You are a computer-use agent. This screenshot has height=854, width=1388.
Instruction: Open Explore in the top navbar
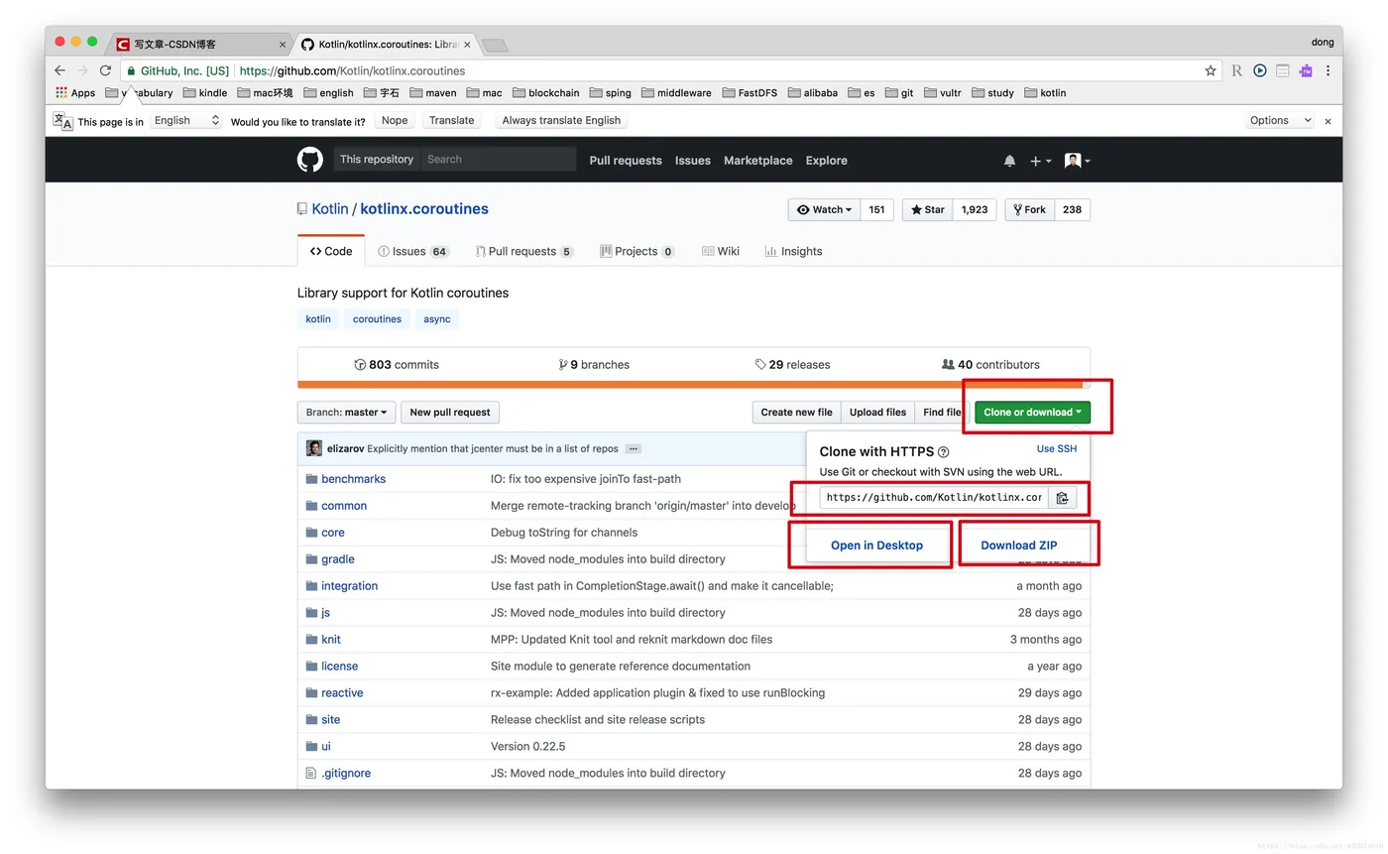tap(827, 161)
